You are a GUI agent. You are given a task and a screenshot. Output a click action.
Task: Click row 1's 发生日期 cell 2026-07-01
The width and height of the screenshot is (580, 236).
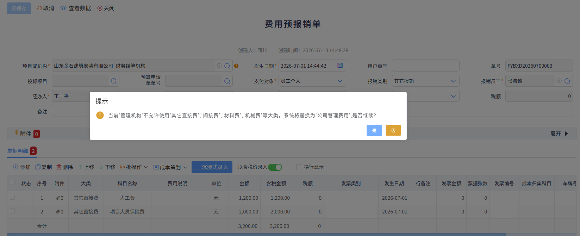point(394,198)
